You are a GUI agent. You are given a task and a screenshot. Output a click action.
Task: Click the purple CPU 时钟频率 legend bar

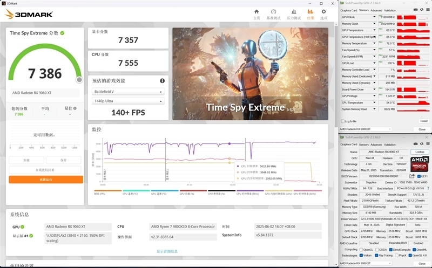point(250,190)
